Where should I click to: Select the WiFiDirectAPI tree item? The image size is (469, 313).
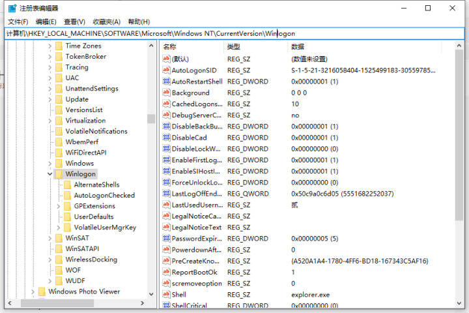(86, 153)
